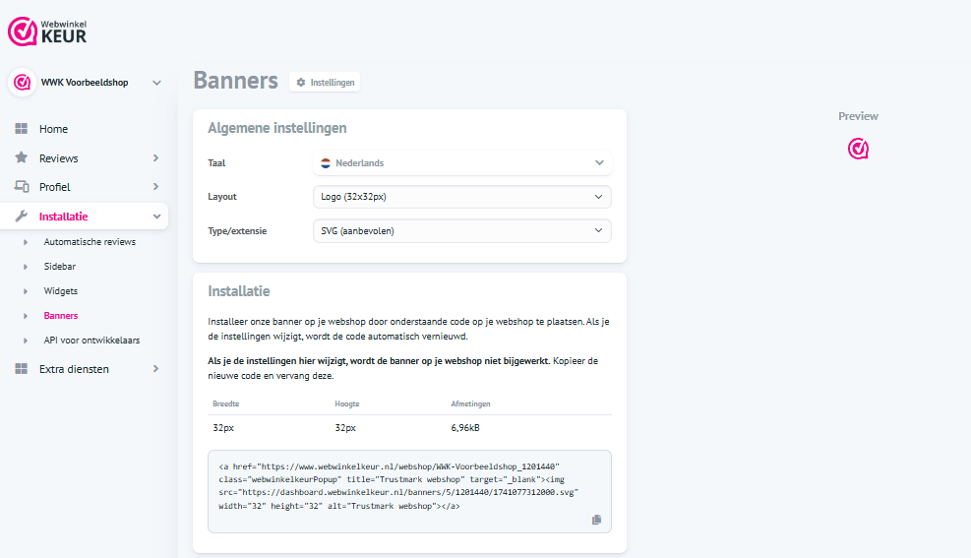Go to Automatische reviews submenu

[x=90, y=241]
